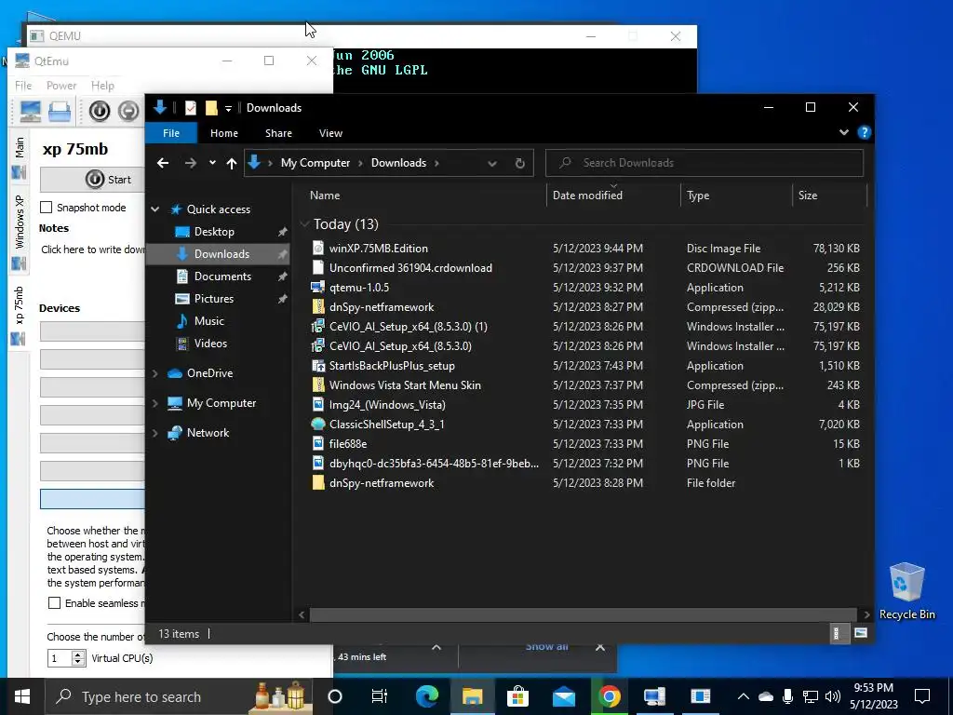953x715 pixels.
Task: Select My Computer breadcrumb in address bar
Action: [x=315, y=163]
